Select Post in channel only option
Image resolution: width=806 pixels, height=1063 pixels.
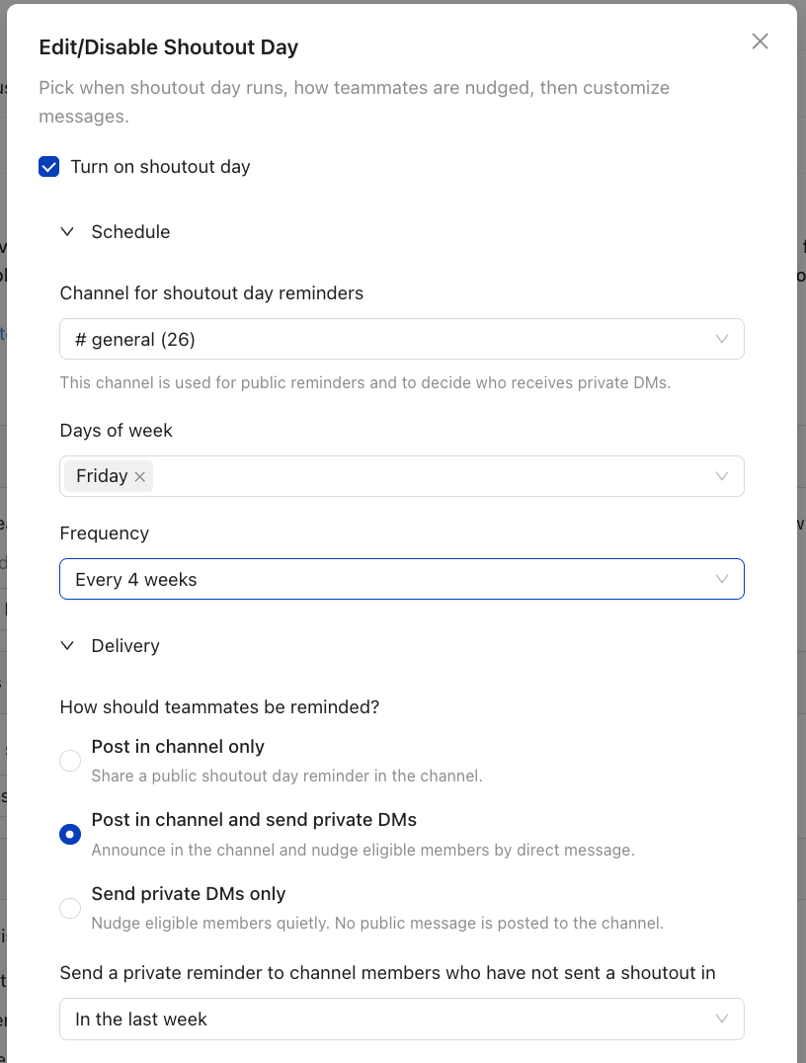(x=70, y=761)
